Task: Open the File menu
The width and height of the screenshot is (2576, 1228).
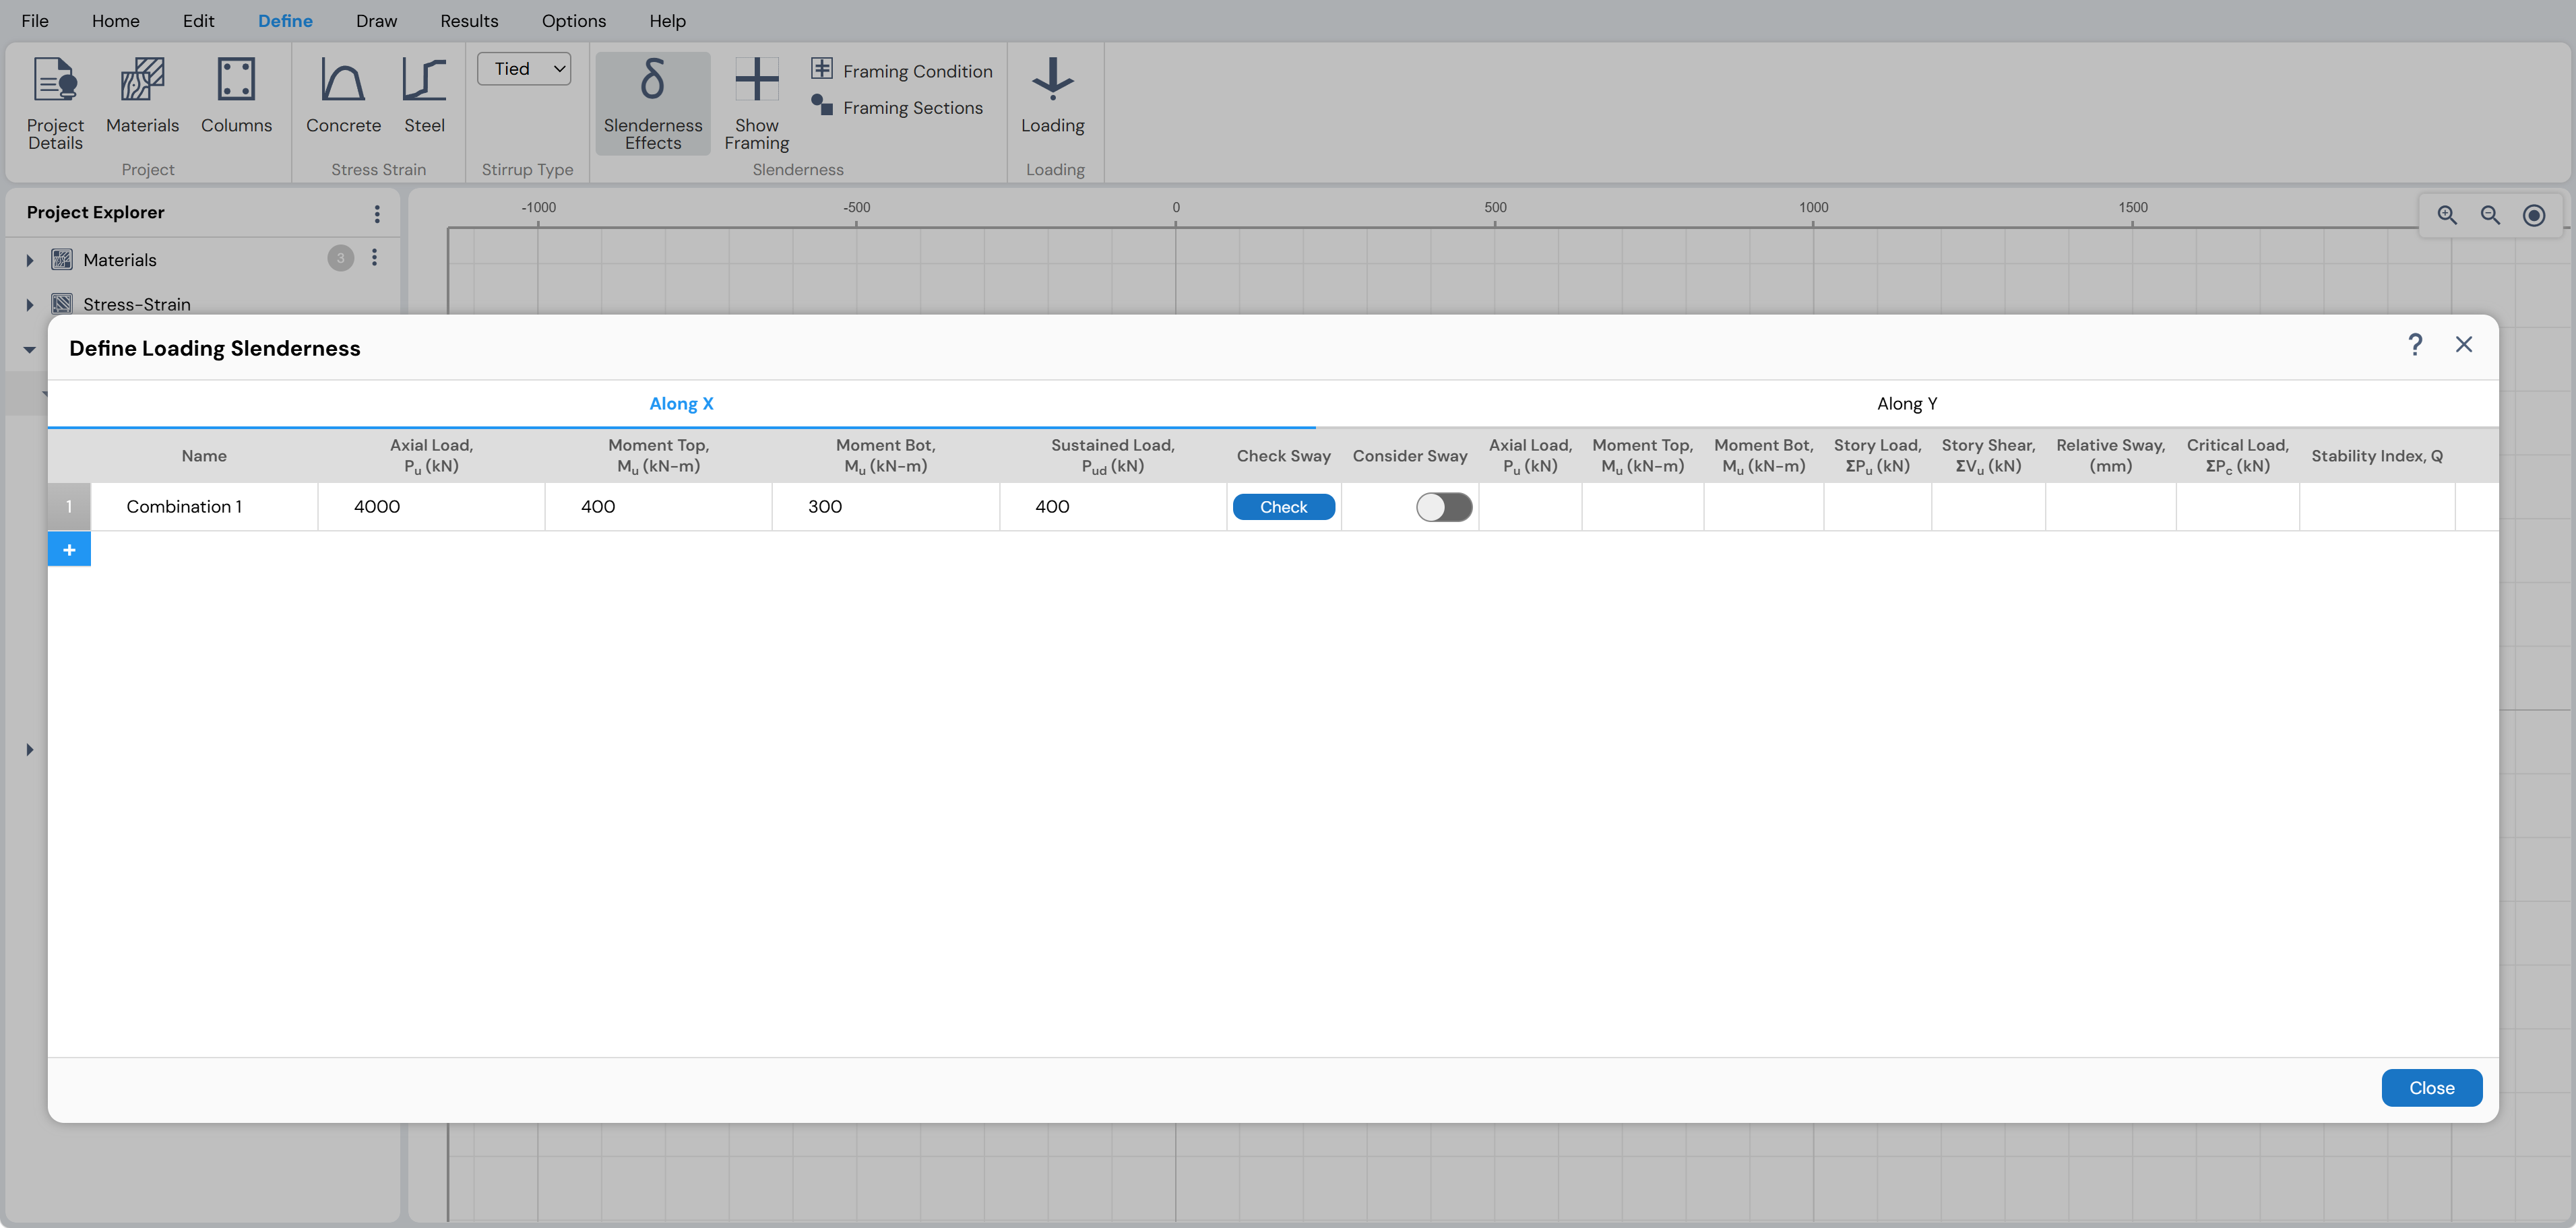Action: tap(35, 21)
